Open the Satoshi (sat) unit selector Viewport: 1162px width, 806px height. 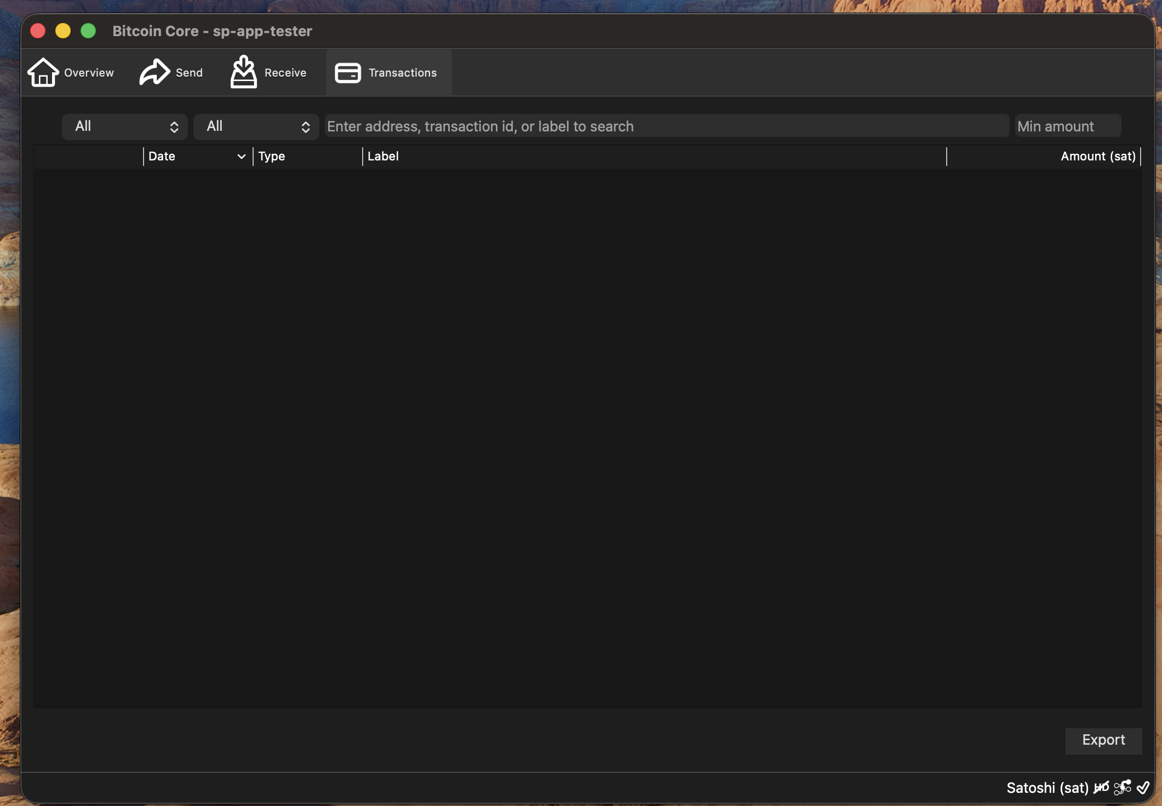point(1047,787)
